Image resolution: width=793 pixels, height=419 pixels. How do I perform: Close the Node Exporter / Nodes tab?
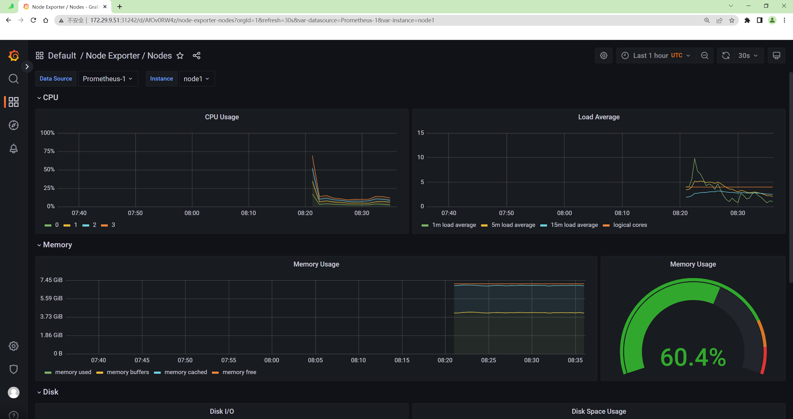105,7
